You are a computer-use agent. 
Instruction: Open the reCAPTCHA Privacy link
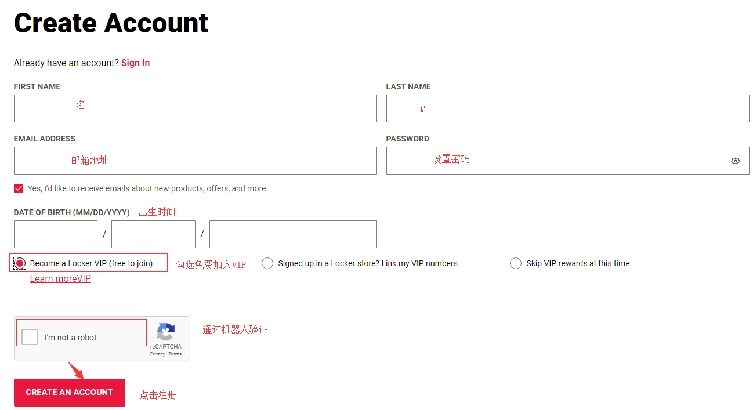pyautogui.click(x=157, y=354)
